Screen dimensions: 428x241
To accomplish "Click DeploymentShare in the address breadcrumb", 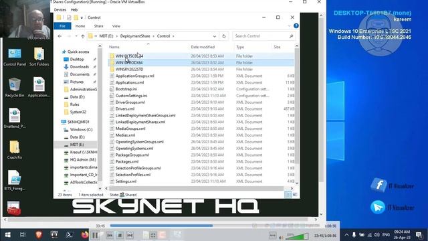I will tap(135, 36).
